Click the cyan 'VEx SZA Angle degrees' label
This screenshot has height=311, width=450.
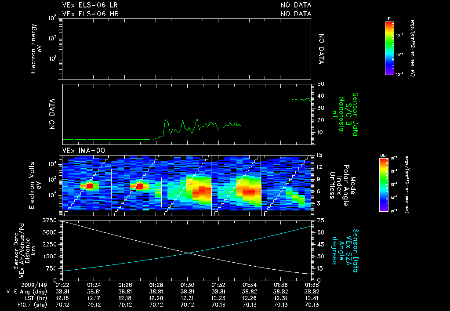click(345, 250)
